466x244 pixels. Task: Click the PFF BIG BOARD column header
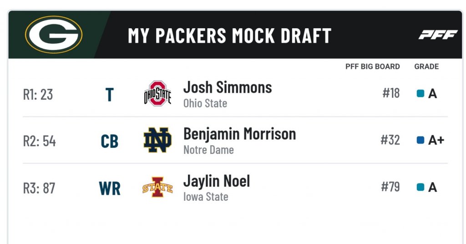coord(372,66)
